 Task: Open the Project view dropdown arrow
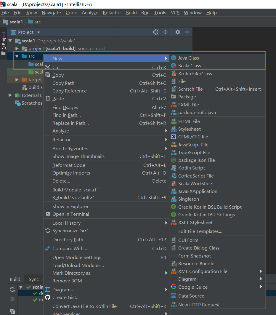click(x=38, y=32)
